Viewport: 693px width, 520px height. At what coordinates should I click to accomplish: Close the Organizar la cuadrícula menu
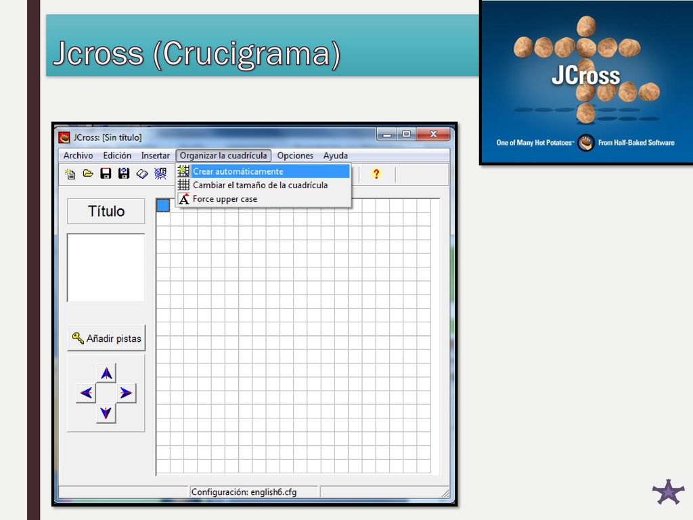tap(223, 156)
